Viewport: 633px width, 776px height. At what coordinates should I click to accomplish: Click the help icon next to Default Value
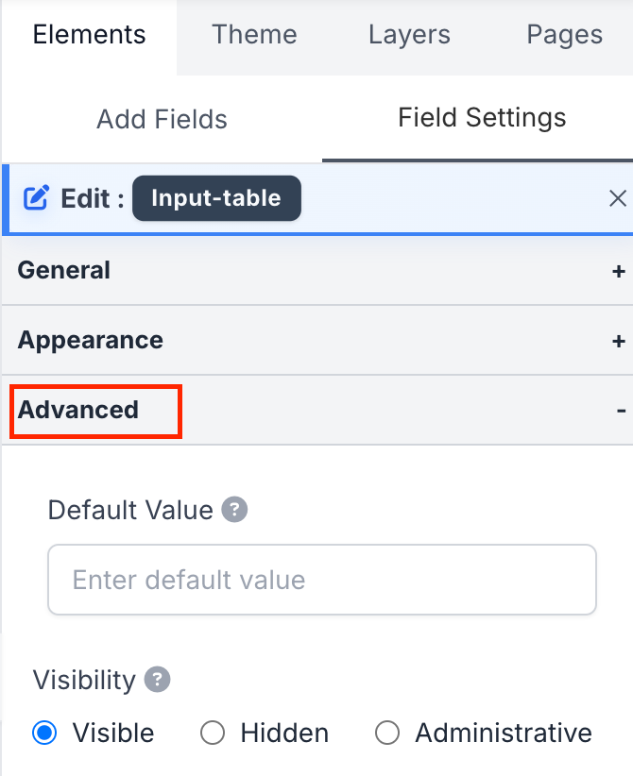[x=234, y=511]
